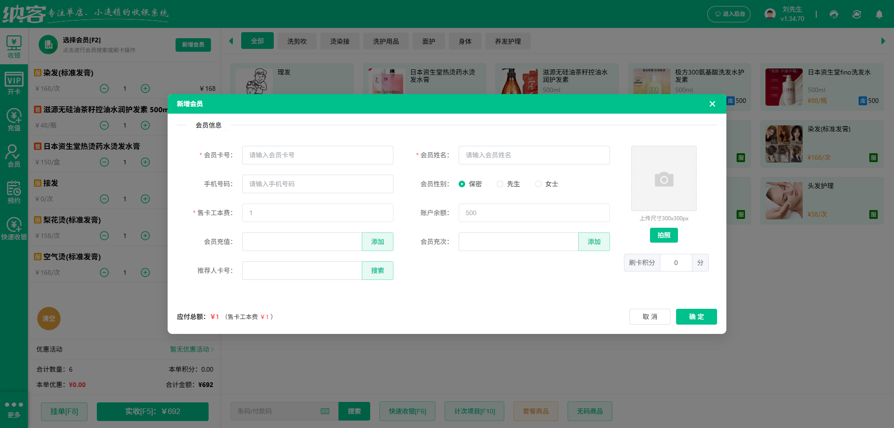Close the 新增会员 dialog
Image resolution: width=894 pixels, height=428 pixels.
click(712, 104)
